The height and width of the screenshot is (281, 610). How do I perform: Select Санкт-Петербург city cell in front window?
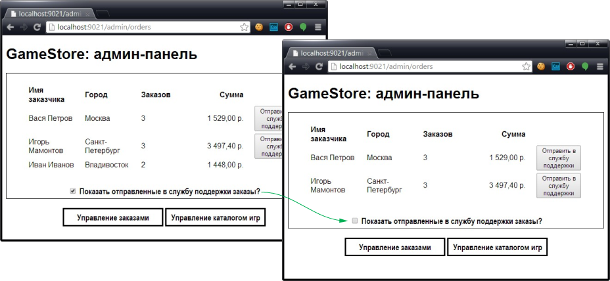(385, 185)
